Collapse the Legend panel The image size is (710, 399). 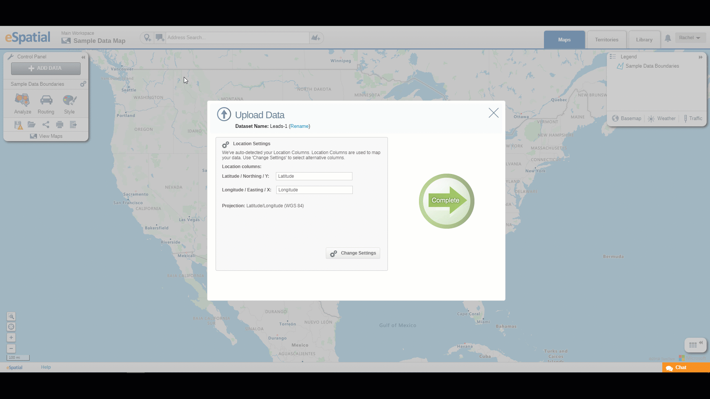(x=700, y=57)
